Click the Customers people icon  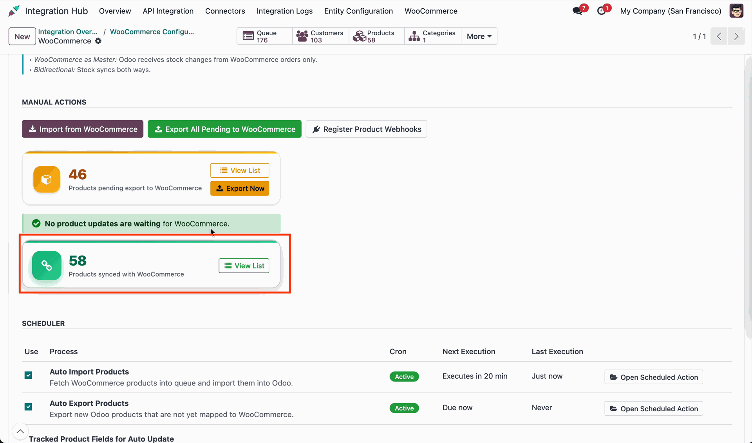tap(302, 36)
